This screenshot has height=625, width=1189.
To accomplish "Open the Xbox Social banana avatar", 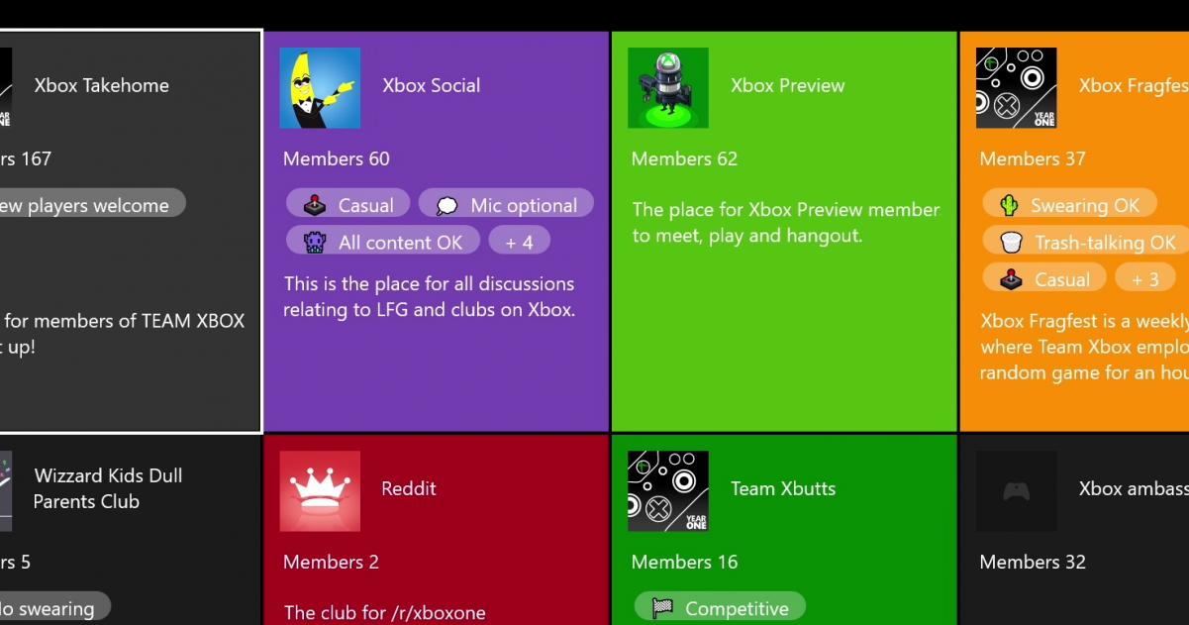I will coord(320,88).
